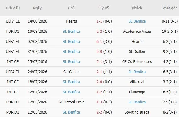Click the Tỷ số column header
This screenshot has height=117, width=179.
(104, 8)
